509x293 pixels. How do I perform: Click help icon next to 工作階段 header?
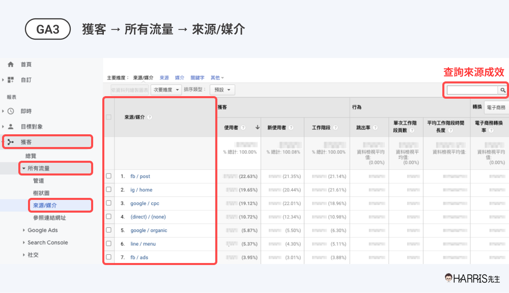tap(335, 128)
